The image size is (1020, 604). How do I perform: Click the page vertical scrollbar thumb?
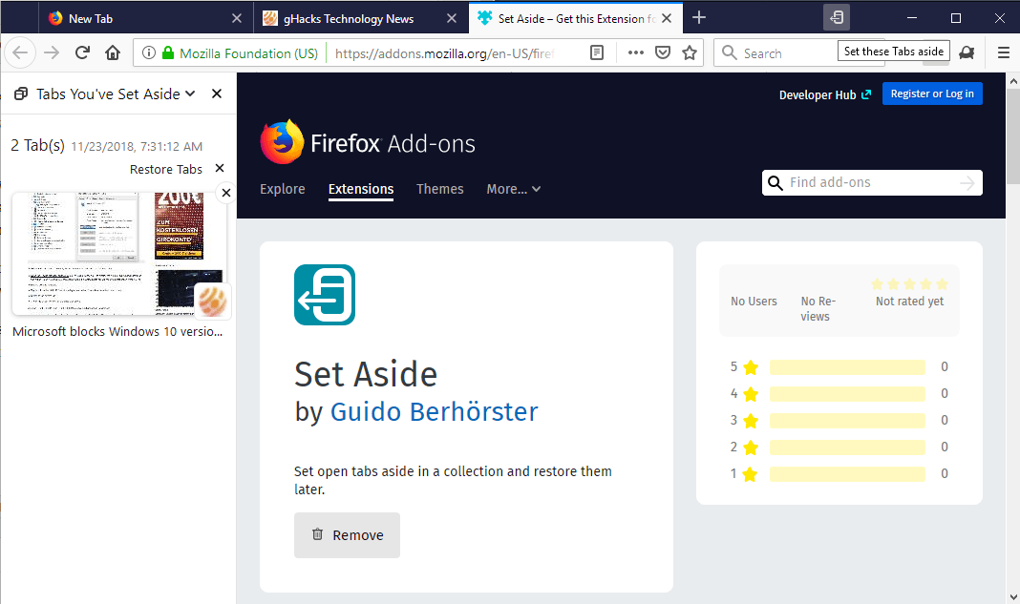[x=1013, y=136]
